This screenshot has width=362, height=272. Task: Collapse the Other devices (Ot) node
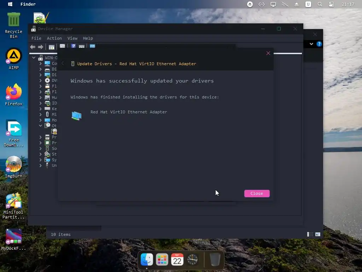40,126
